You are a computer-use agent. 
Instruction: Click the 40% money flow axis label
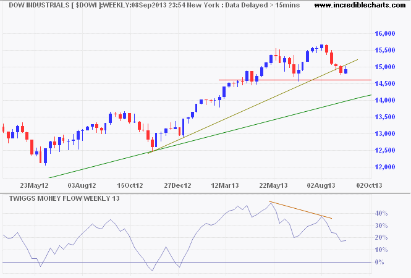coord(381,213)
